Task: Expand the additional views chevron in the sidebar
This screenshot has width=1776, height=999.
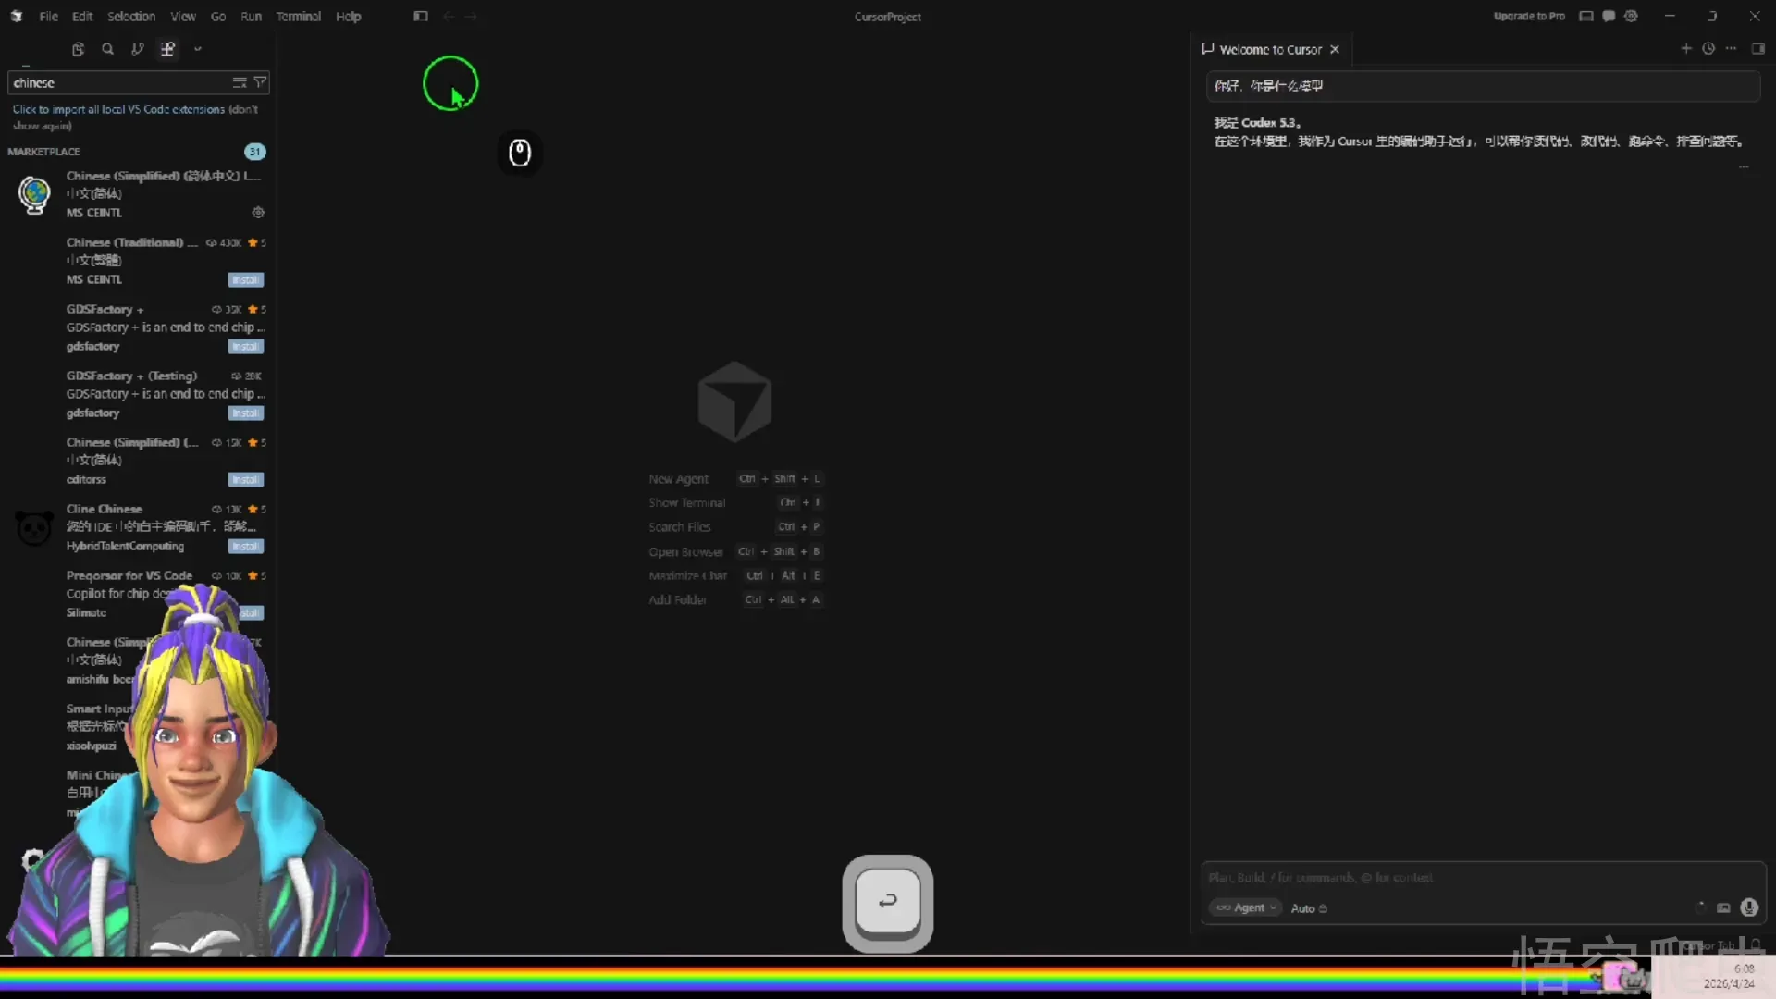Action: tap(198, 49)
